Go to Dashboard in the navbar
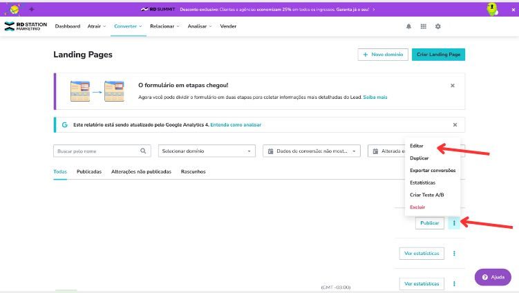519x293 pixels. click(68, 26)
